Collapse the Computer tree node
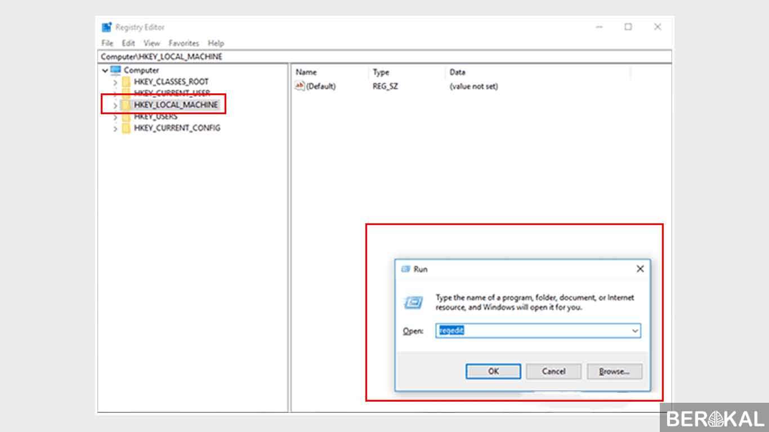Image resolution: width=769 pixels, height=432 pixels. tap(105, 71)
